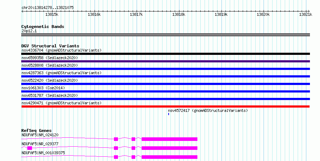
Task: Open the NDUFAF5|NR_029377 transcript label
Action: (x=40, y=144)
